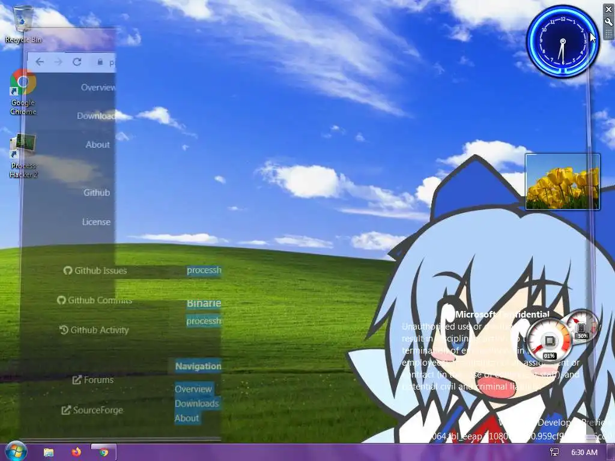Click the CPU meter gauge showing 01%

click(x=549, y=340)
